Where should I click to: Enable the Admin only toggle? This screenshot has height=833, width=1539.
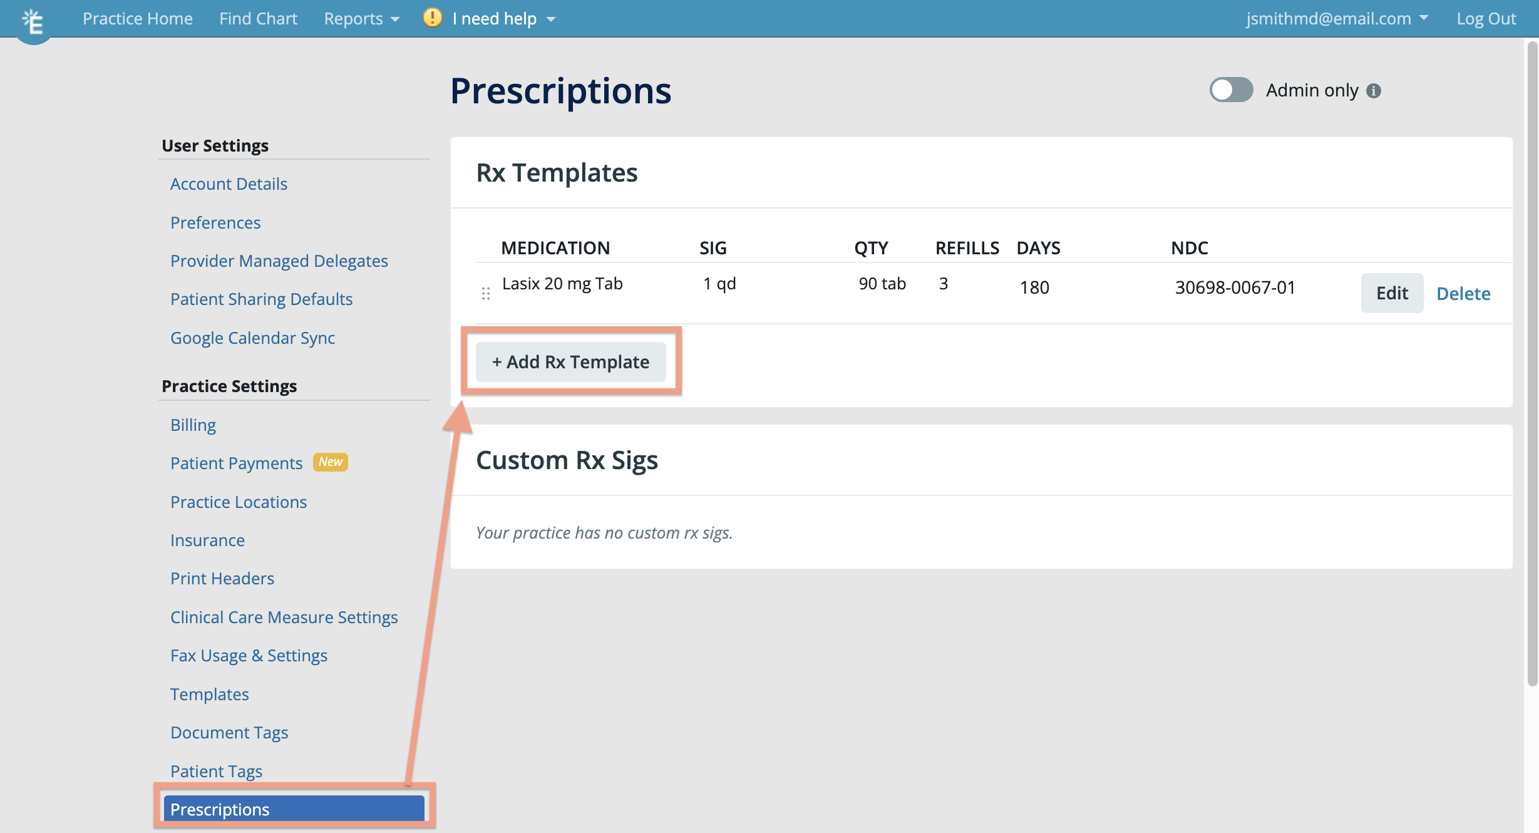tap(1230, 90)
